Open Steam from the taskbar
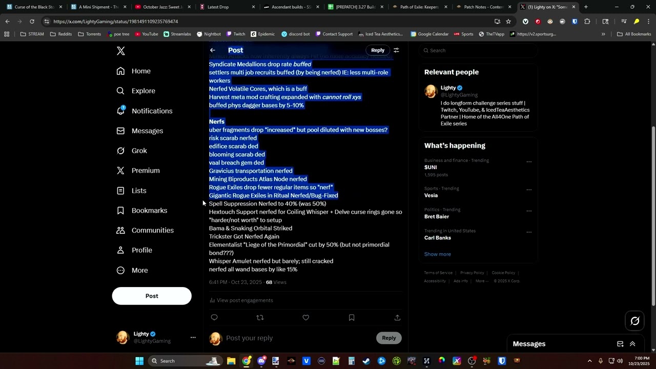 click(366, 361)
